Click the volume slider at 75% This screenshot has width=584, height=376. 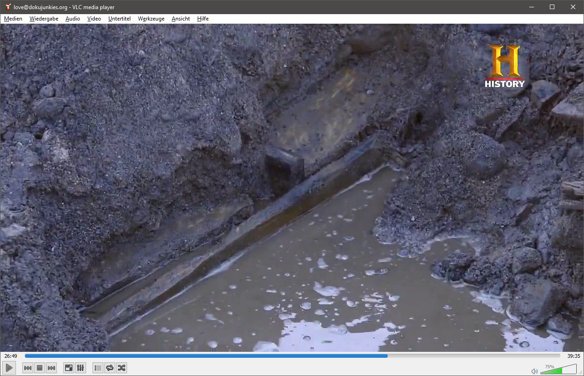pyautogui.click(x=562, y=370)
